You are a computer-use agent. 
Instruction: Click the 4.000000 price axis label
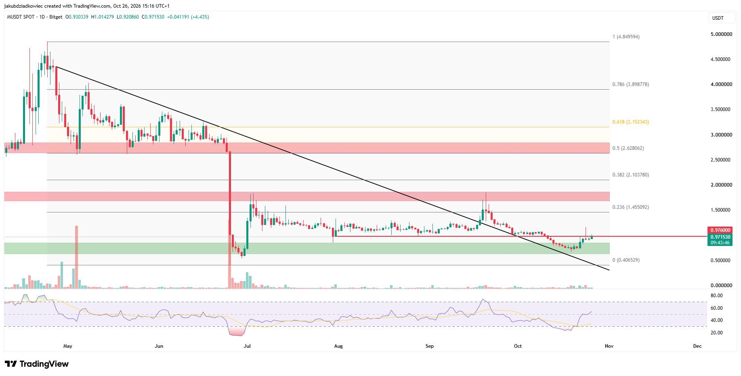721,84
